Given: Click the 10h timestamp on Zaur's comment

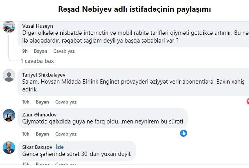Looking at the screenshot, I should [x=26, y=134].
